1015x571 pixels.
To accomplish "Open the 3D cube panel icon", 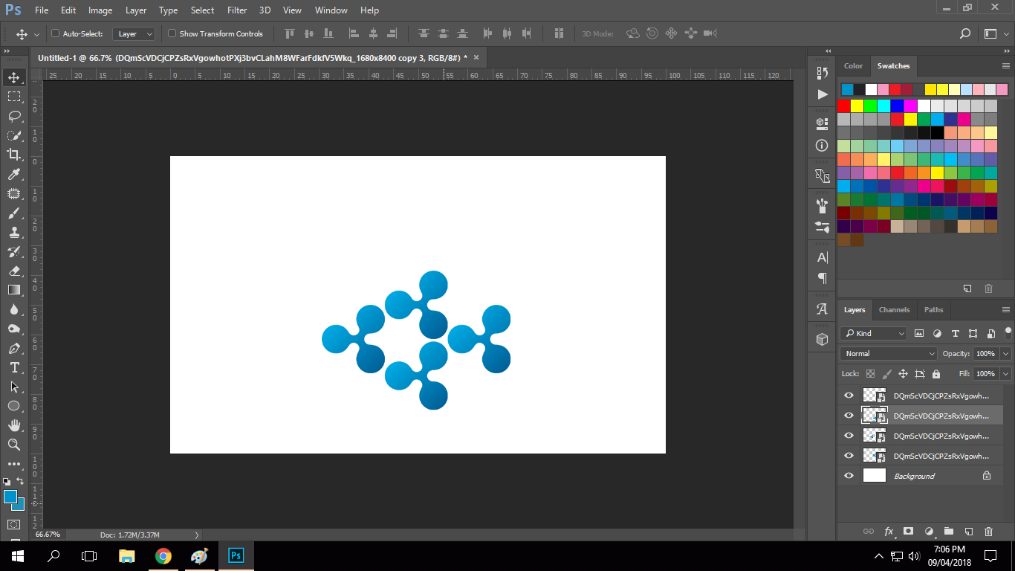I will (x=822, y=339).
